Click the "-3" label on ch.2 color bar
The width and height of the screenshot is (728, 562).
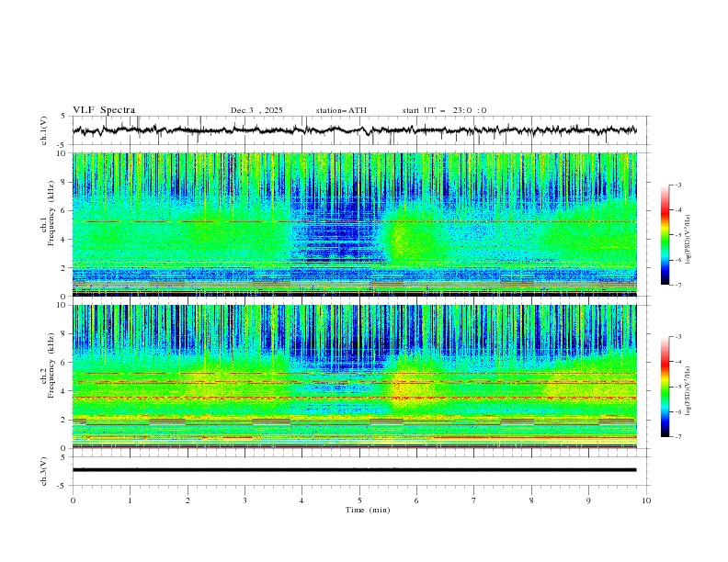[x=677, y=337]
